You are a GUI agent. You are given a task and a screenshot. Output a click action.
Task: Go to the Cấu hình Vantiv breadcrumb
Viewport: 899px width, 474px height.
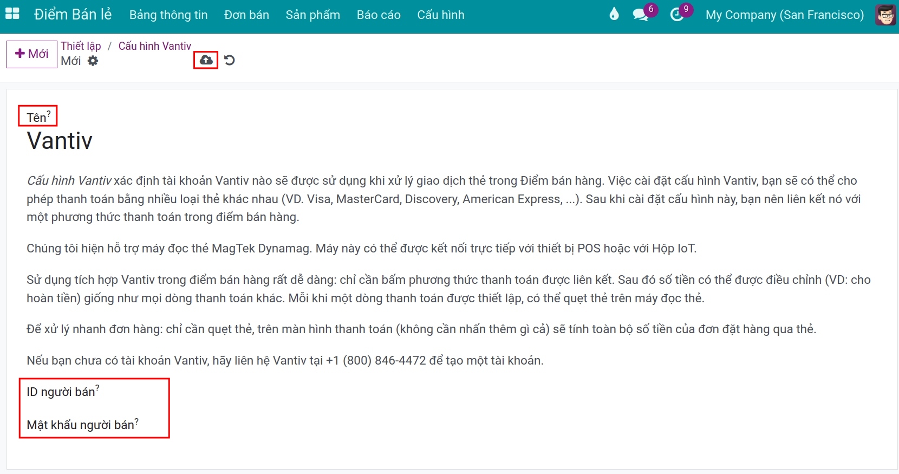155,46
